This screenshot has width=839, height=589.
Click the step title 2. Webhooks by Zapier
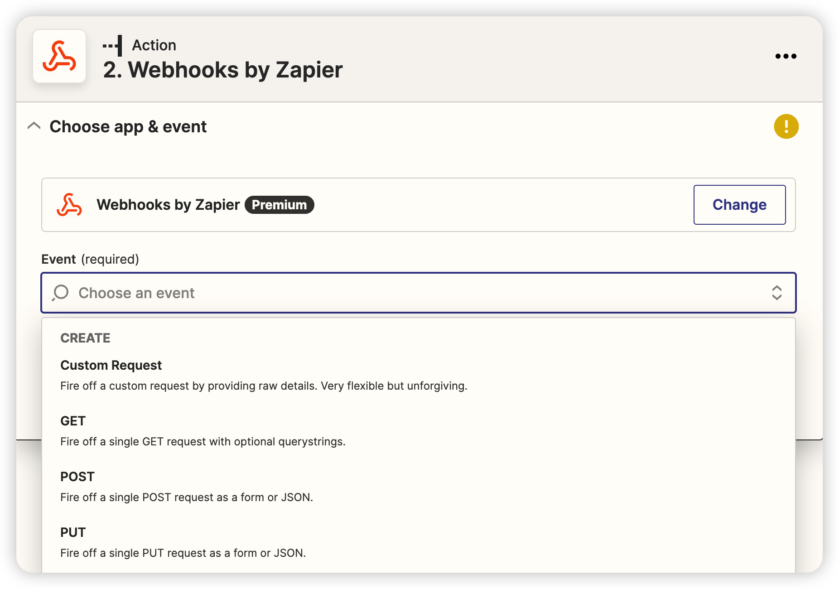point(222,70)
